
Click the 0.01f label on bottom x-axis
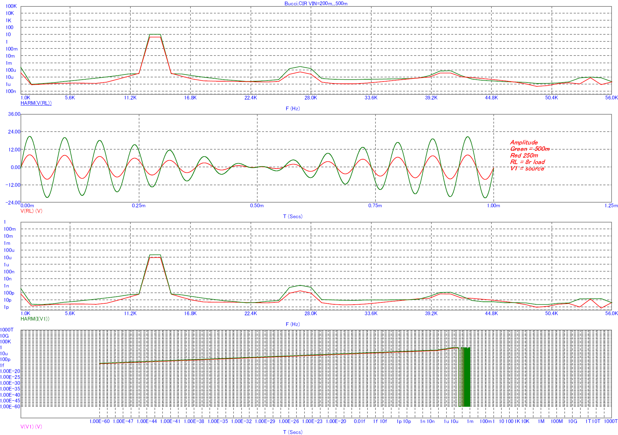tap(360, 421)
